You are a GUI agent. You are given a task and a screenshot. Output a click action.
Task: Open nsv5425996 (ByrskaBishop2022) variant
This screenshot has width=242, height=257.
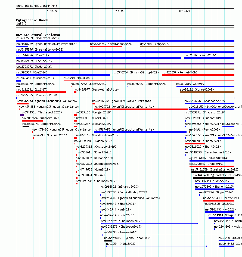pos(40,50)
